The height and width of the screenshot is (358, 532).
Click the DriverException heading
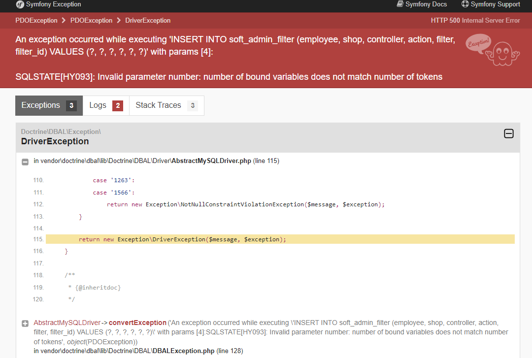[x=55, y=141]
